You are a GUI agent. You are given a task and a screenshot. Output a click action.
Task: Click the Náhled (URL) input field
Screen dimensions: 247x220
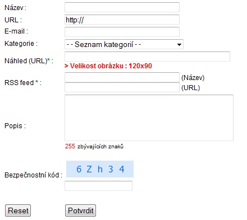(147, 57)
